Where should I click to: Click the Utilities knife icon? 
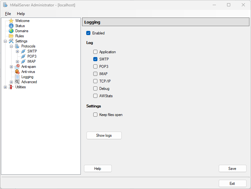pos(11,87)
